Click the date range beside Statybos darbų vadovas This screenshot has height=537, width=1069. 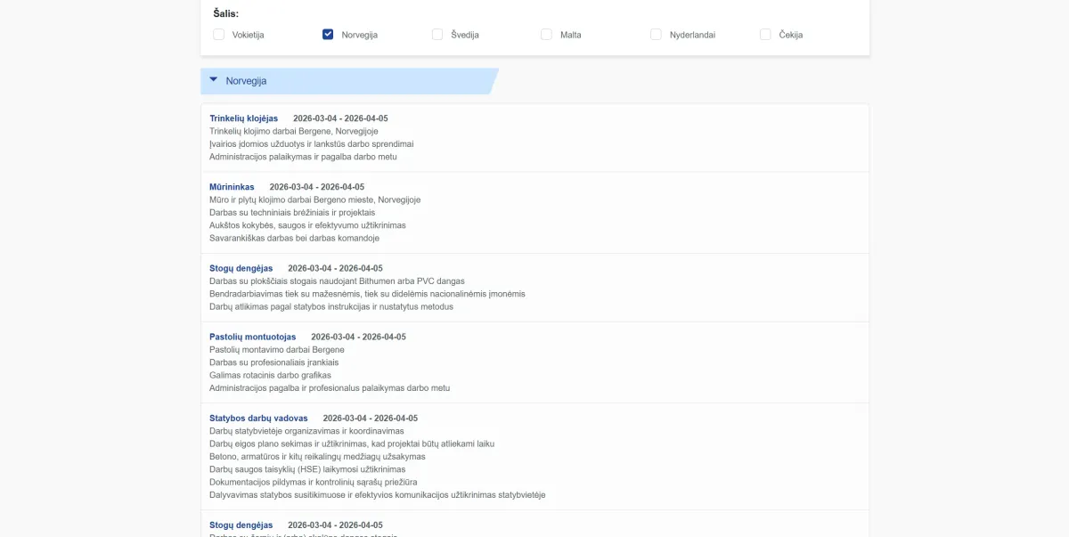[x=370, y=418]
